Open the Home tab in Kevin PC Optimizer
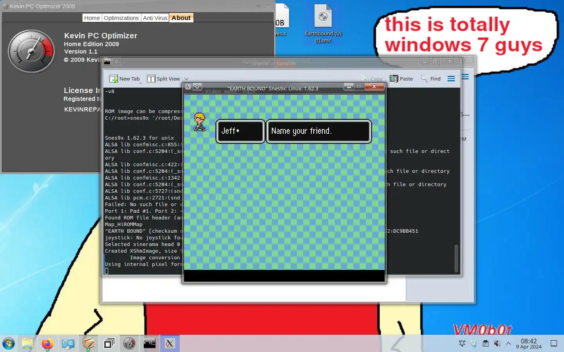The height and width of the screenshot is (352, 564). (x=92, y=18)
